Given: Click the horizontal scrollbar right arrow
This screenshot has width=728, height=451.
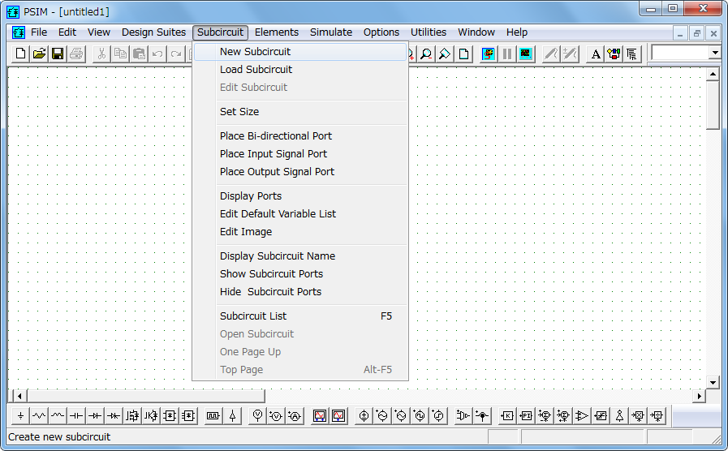Looking at the screenshot, I should click(x=700, y=396).
